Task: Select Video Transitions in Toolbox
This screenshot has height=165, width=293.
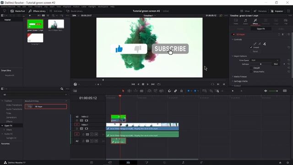Action: click(x=14, y=105)
